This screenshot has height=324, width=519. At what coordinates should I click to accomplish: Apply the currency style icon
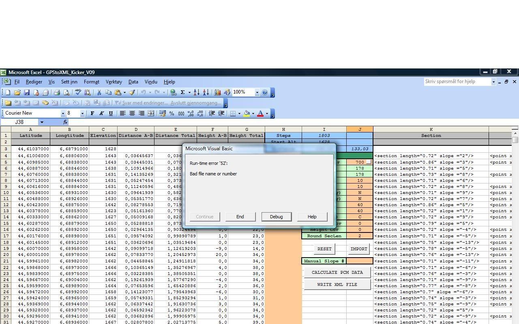coord(163,113)
